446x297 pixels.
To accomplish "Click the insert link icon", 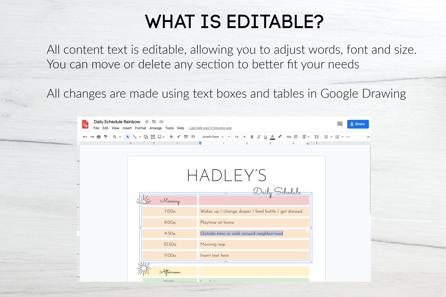I will (x=289, y=137).
